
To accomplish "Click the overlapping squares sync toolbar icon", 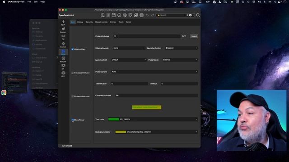I will 136,15.
